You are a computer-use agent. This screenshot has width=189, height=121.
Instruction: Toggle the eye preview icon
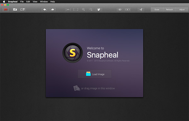pyautogui.click(x=120, y=9)
